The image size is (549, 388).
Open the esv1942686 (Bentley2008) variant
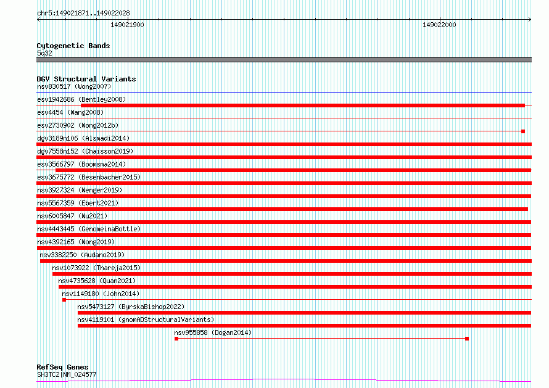81,99
